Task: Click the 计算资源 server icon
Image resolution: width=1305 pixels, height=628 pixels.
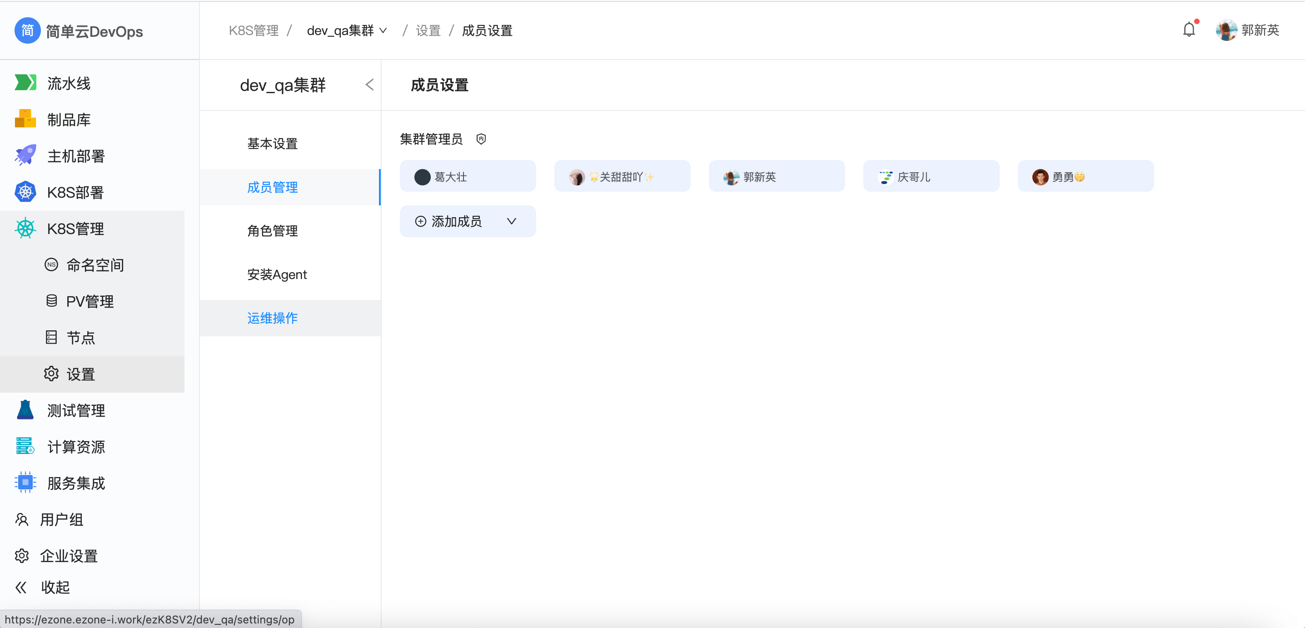Action: pyautogui.click(x=25, y=446)
